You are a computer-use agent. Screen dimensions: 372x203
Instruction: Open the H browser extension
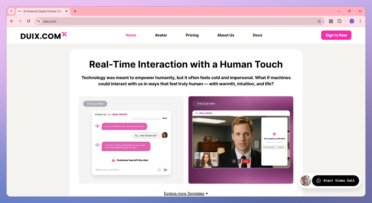[x=331, y=21]
